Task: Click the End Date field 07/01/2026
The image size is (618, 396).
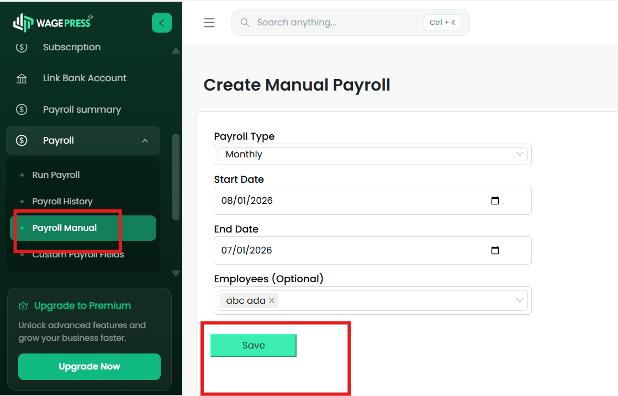Action: (x=372, y=251)
